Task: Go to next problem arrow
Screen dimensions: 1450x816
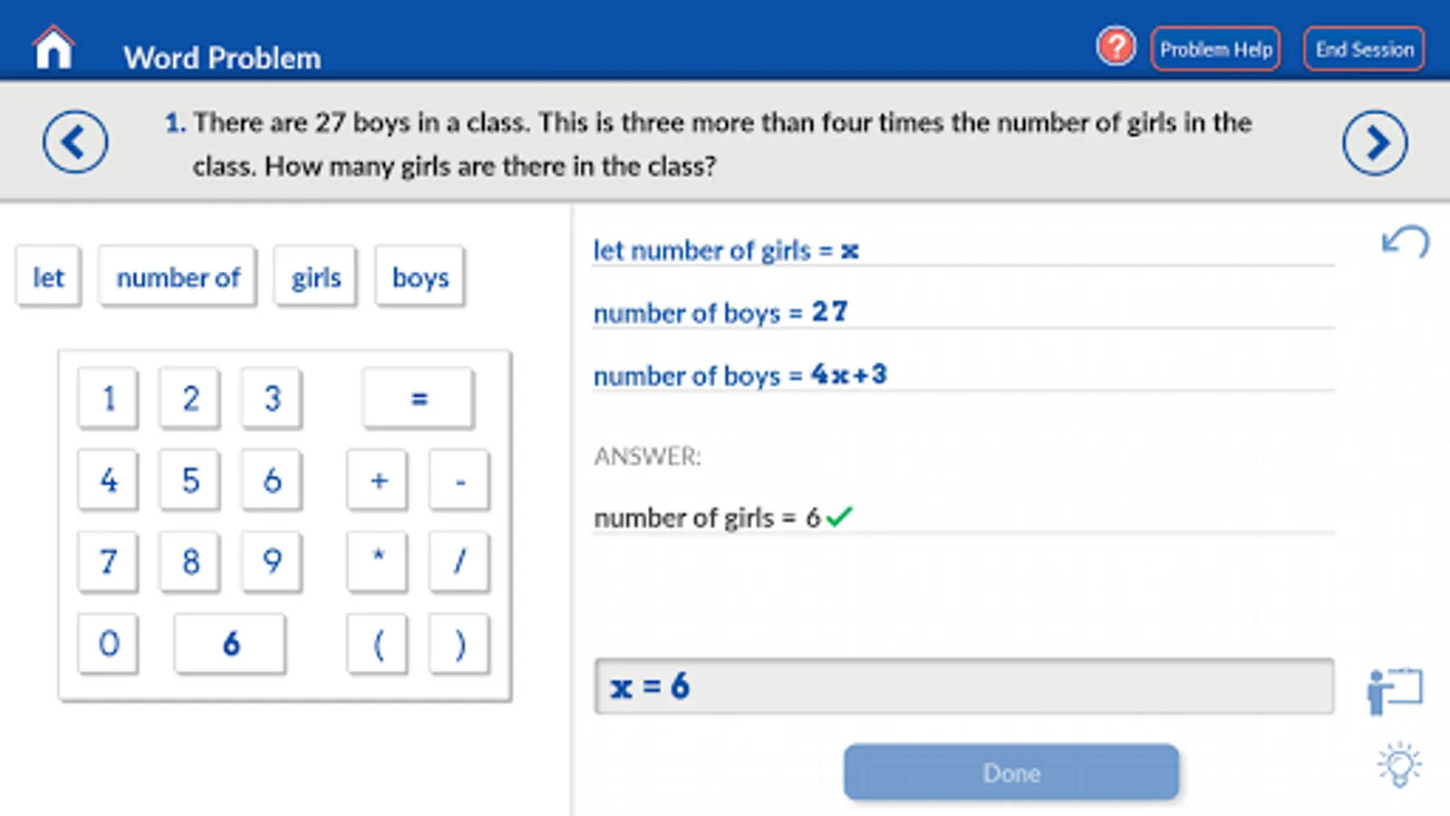Action: tap(1375, 142)
